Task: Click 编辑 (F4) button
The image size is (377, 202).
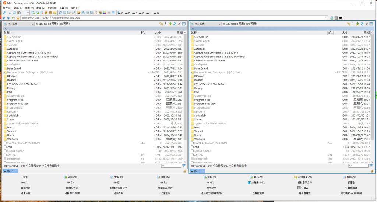Action: click(x=163, y=177)
